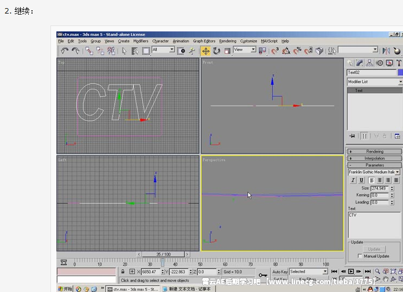Click the Play Animation button
This screenshot has height=292, width=403.
pos(351,271)
